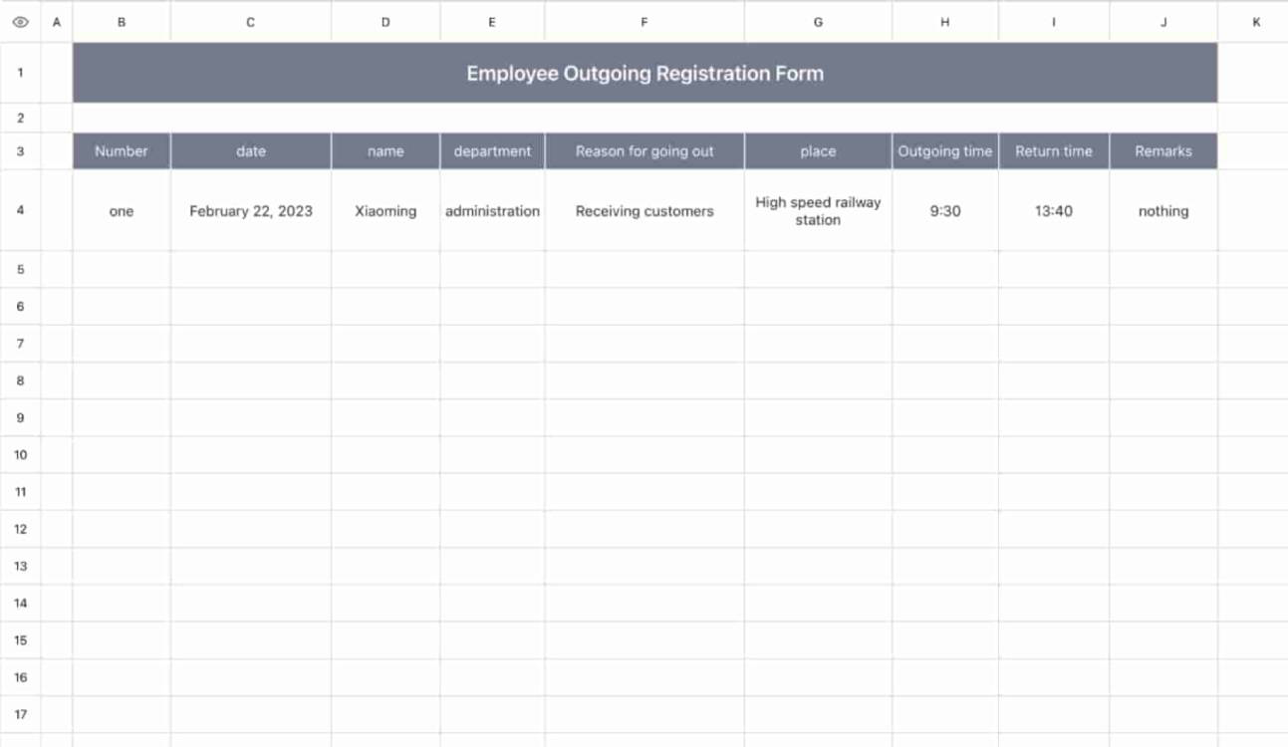The width and height of the screenshot is (1288, 747).
Task: Select row 3 header
Action: pos(20,151)
